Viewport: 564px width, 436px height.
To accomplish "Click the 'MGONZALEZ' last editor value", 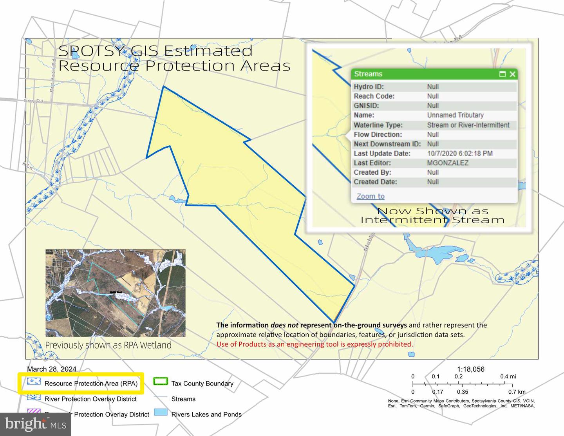I will point(448,163).
